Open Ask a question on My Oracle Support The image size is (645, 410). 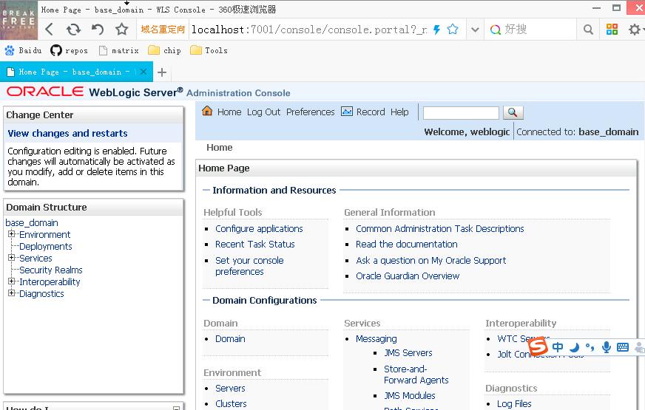[x=430, y=261]
